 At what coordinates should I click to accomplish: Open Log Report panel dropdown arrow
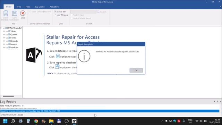214,101
